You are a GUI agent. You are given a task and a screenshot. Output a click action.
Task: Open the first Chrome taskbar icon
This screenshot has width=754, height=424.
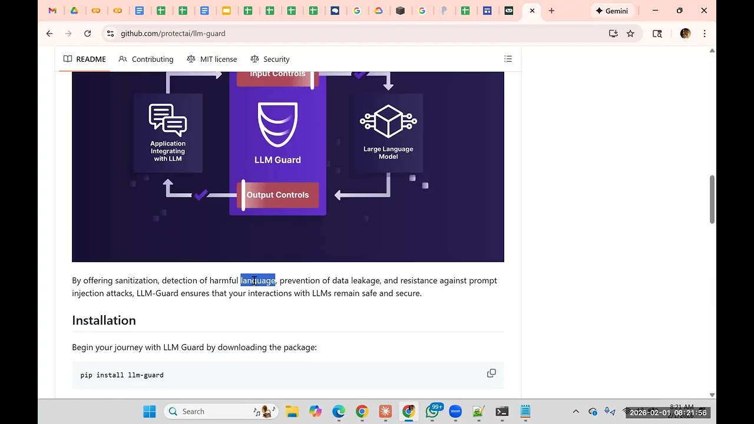coord(362,412)
